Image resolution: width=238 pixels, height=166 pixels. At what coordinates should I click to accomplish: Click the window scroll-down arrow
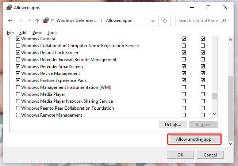(230, 144)
